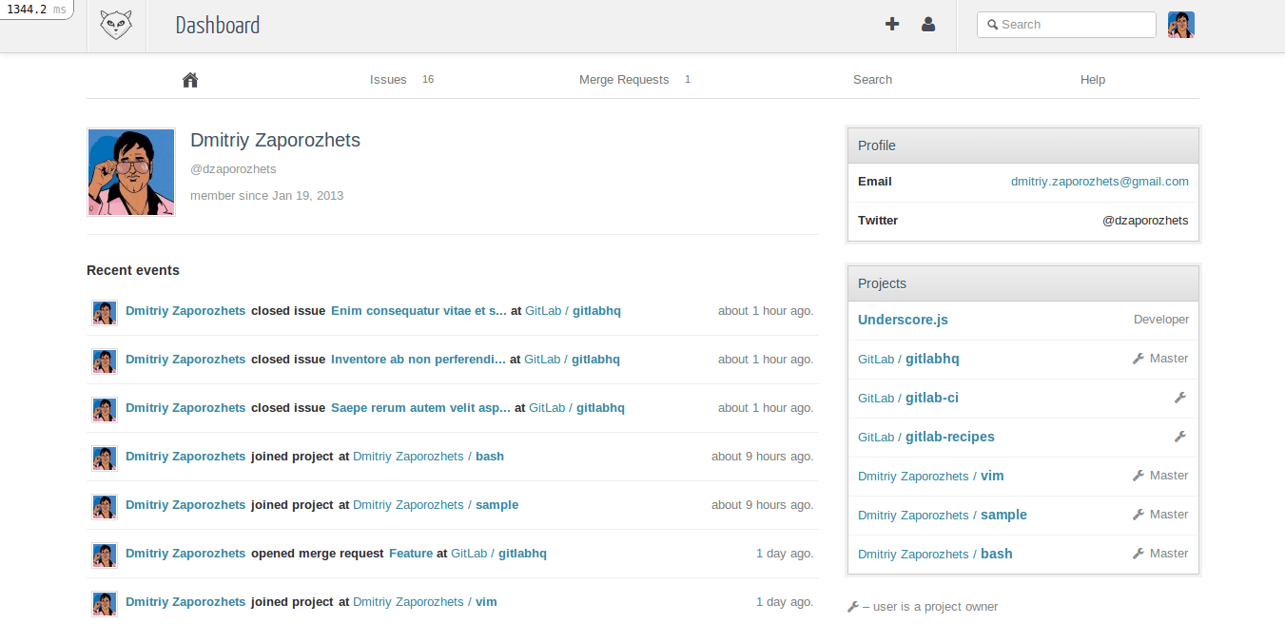Focus the Search input field

(x=1074, y=25)
